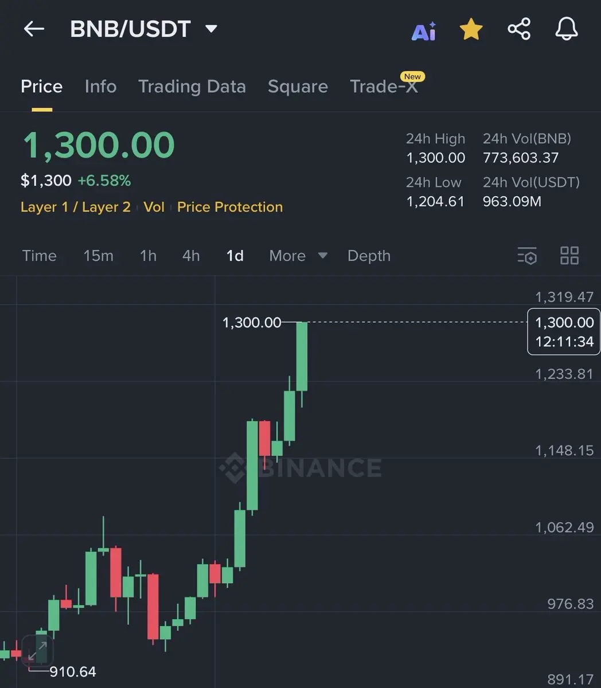This screenshot has width=601, height=688.
Task: Switch to the Info tab
Action: (100, 87)
